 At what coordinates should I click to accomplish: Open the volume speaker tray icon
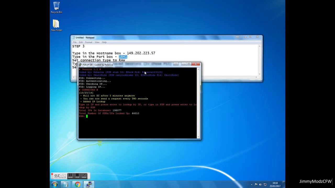[x=261, y=185]
